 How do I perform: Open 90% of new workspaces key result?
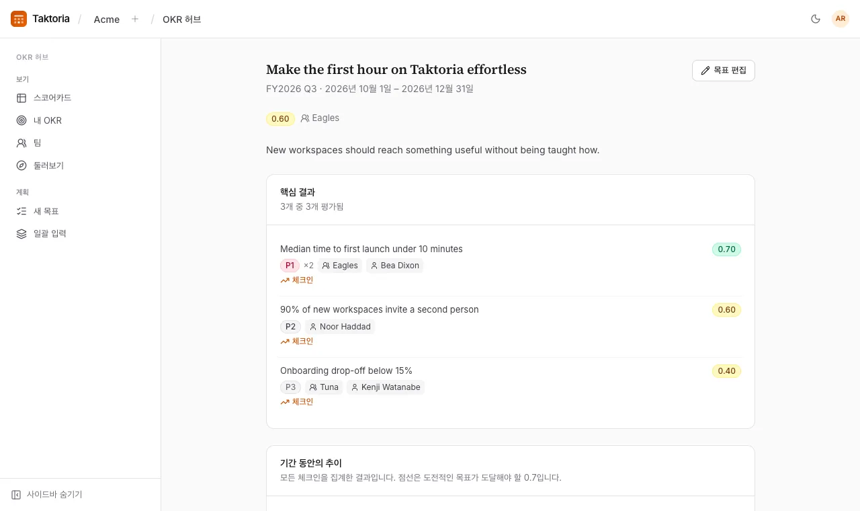[x=380, y=310]
